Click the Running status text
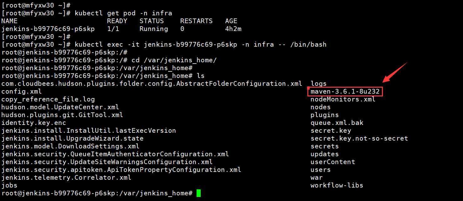 click(154, 29)
